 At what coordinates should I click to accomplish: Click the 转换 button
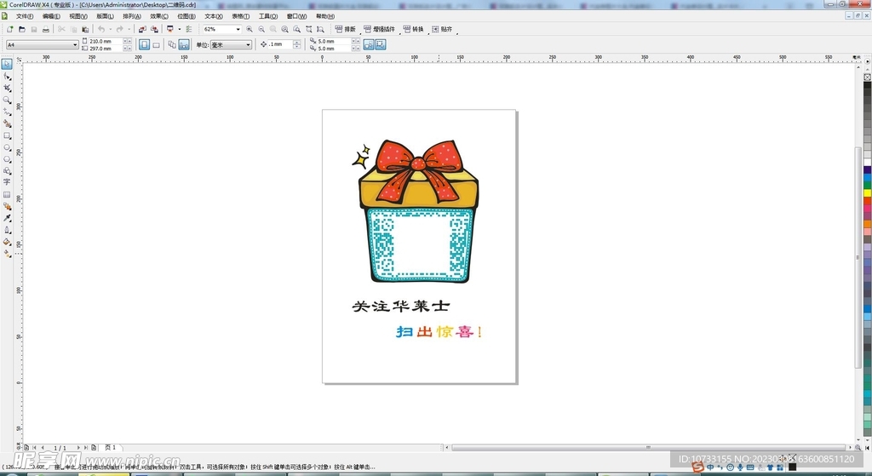413,30
